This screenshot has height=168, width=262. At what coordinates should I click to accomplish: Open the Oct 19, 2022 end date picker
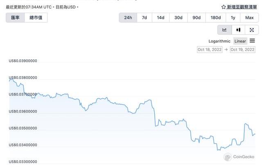242,49
